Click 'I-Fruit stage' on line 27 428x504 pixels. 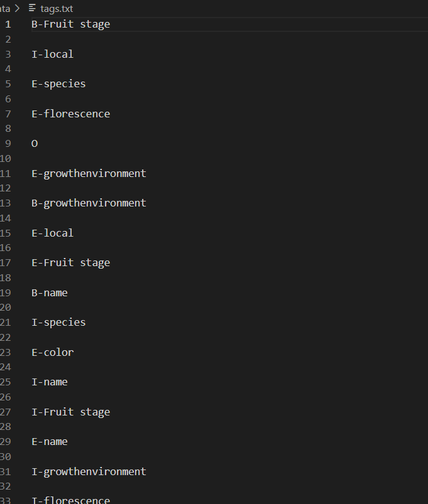coord(71,412)
